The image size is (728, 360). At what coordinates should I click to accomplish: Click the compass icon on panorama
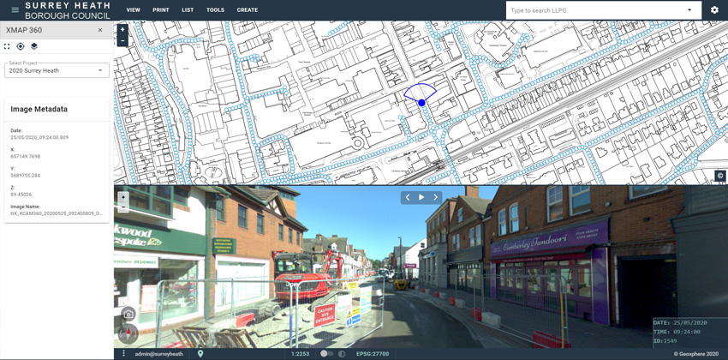click(128, 333)
